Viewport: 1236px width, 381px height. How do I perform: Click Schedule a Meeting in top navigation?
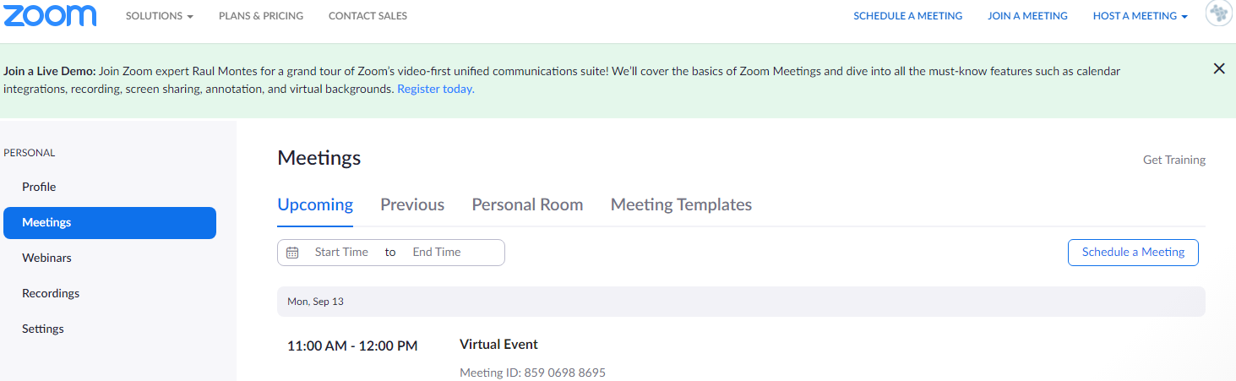pos(907,16)
